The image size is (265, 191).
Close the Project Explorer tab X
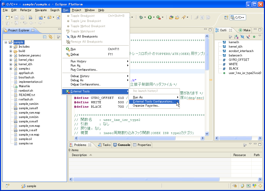pyautogui.click(x=33, y=30)
